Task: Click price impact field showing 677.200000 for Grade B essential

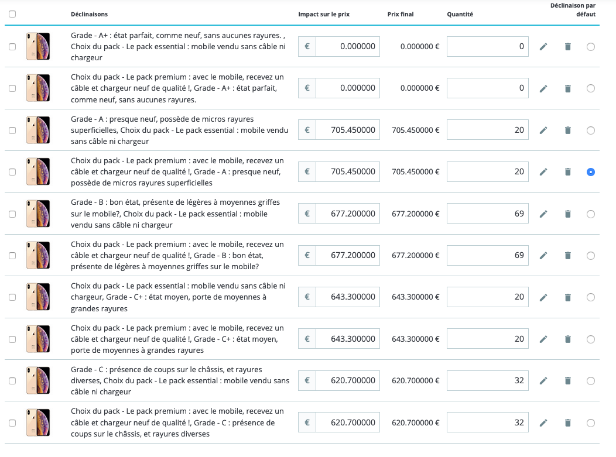Action: click(347, 214)
